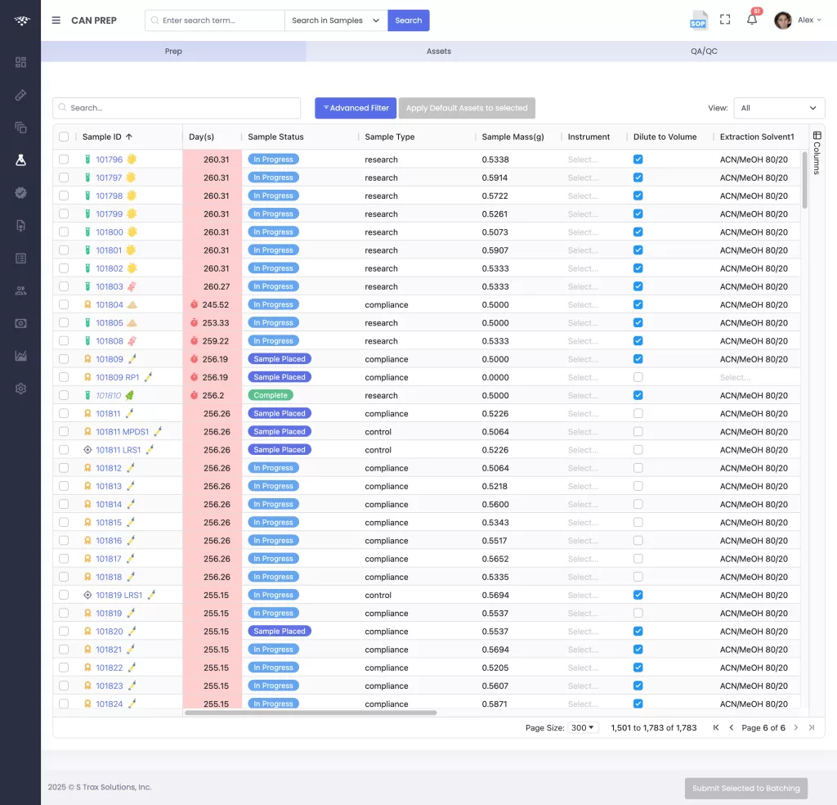Click Apply Default Assets to selected
837x805 pixels.
pos(467,108)
